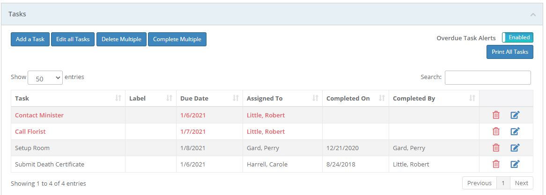The width and height of the screenshot is (546, 195).
Task: Edit the Contact Minister task
Action: coord(515,115)
